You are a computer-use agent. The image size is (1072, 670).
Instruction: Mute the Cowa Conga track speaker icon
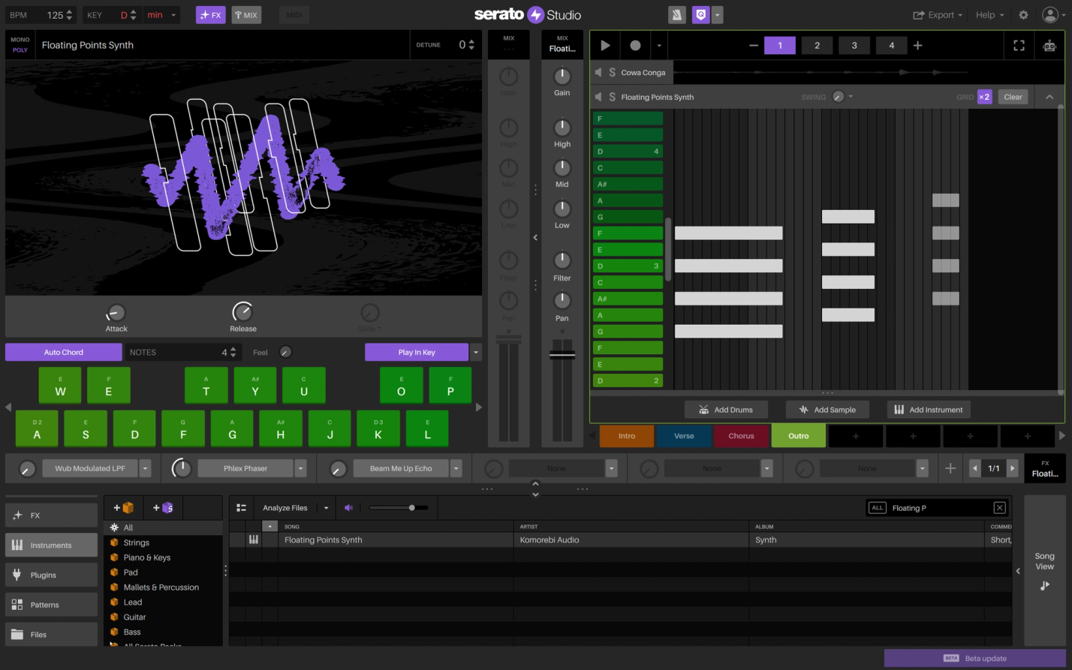(598, 72)
